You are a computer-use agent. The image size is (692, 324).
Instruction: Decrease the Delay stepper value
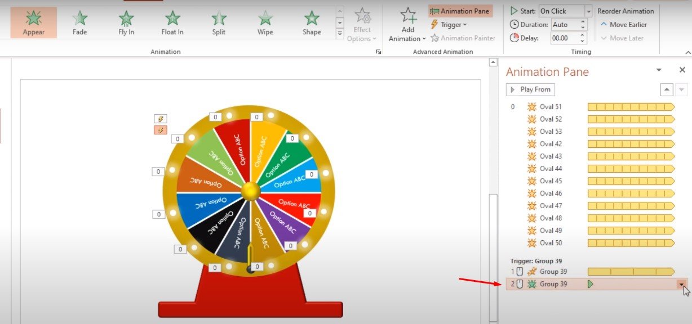click(583, 41)
